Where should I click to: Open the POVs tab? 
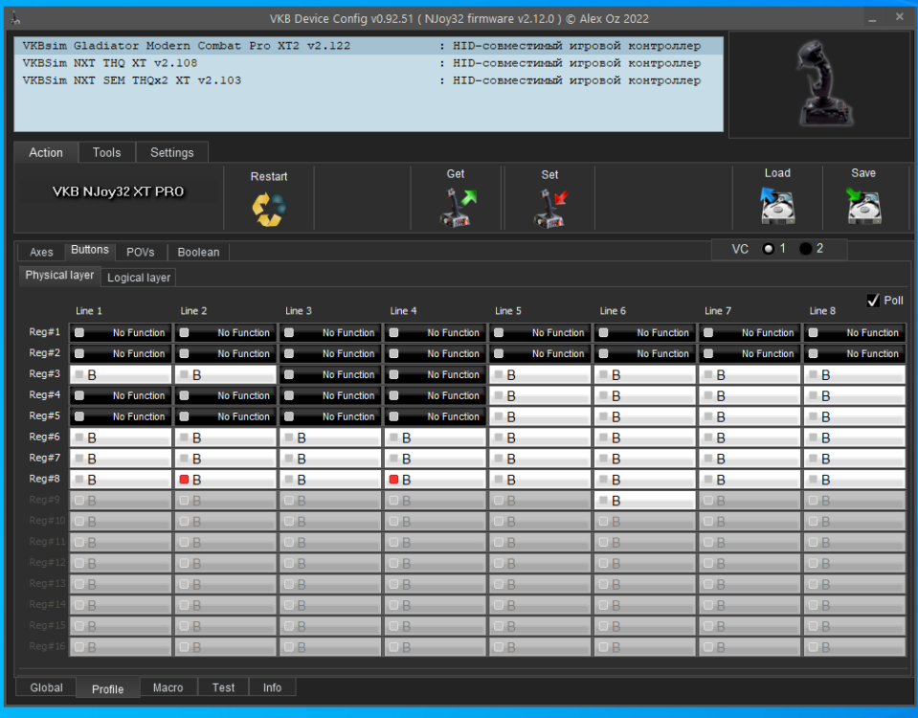pyautogui.click(x=140, y=252)
